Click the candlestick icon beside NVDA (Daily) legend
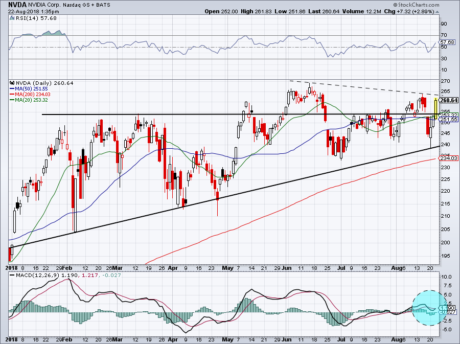 pos(12,83)
